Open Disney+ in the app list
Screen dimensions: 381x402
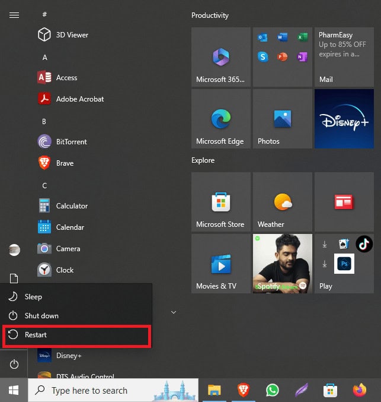click(x=59, y=355)
